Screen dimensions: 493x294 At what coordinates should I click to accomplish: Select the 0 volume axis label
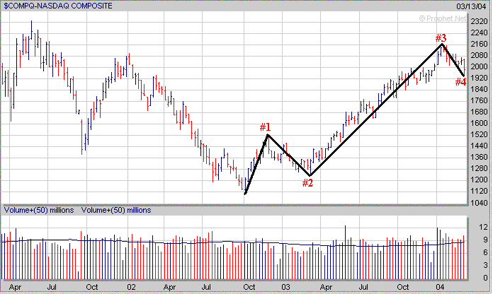485,278
